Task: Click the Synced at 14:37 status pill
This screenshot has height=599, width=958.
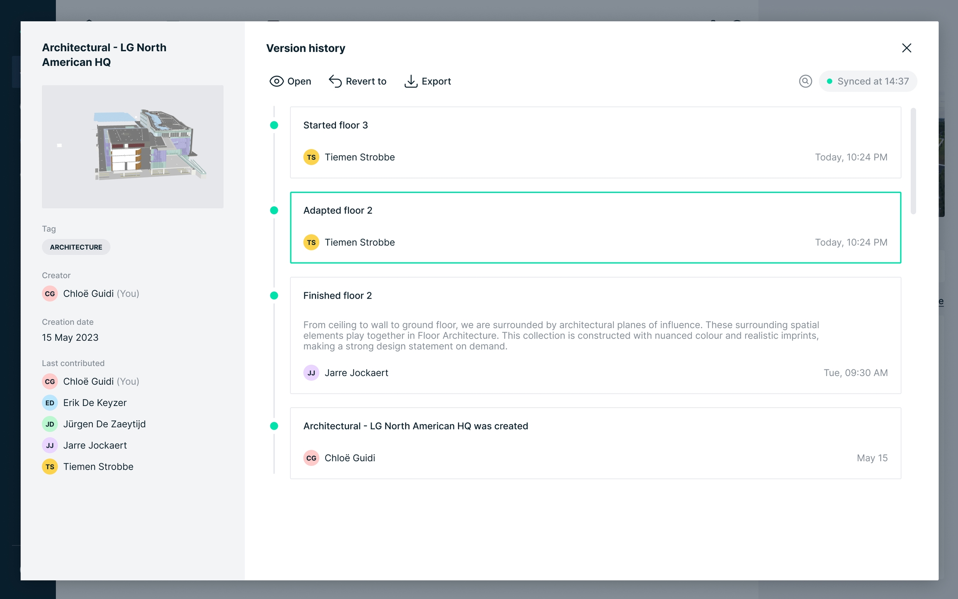Action: [x=868, y=81]
